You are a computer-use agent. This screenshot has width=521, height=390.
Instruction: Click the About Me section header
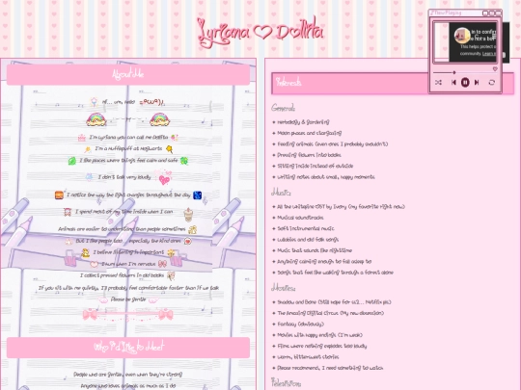coord(128,74)
